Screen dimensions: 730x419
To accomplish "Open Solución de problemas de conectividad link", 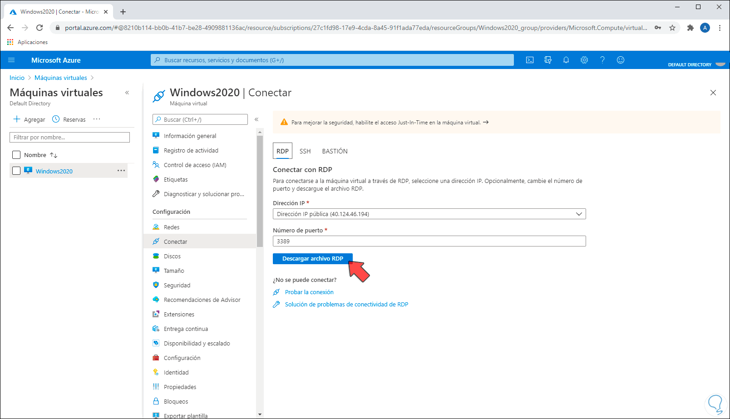I will (x=346, y=304).
